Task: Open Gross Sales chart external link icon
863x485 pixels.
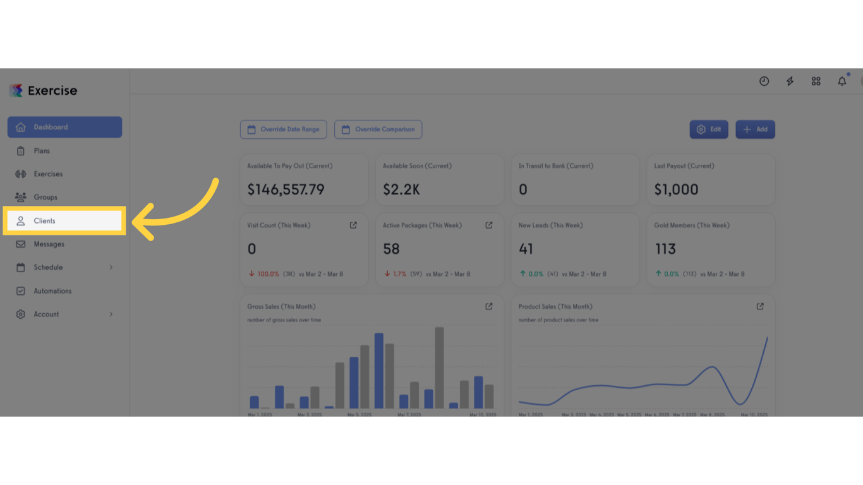Action: click(488, 306)
